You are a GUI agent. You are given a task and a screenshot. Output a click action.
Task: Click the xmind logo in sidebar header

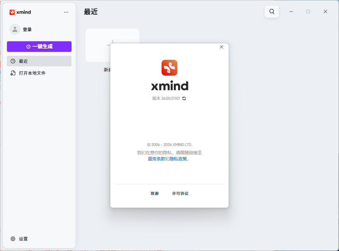tap(20, 12)
